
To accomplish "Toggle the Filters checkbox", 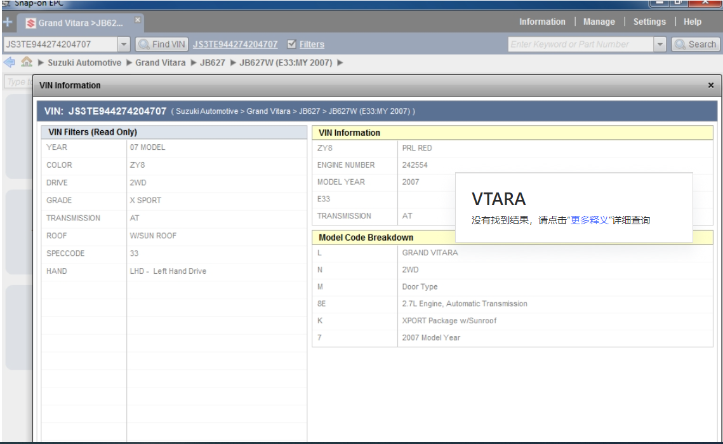I will click(291, 44).
